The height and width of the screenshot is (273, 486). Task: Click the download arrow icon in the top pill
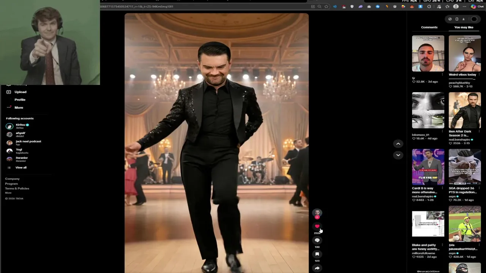click(x=463, y=19)
